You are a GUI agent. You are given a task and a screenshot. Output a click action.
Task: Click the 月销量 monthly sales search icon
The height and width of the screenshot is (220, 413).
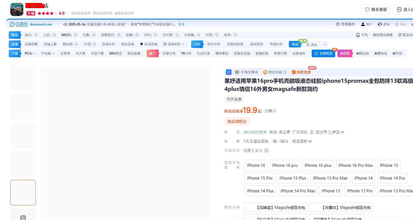click(199, 35)
